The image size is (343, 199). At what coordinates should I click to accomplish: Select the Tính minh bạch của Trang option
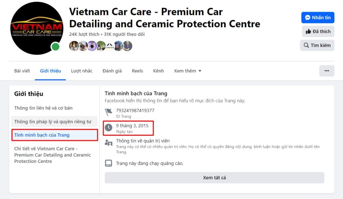point(44,135)
